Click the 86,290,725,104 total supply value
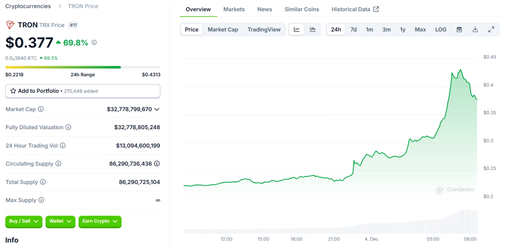Viewport: 509px width, 250px height. (x=139, y=182)
